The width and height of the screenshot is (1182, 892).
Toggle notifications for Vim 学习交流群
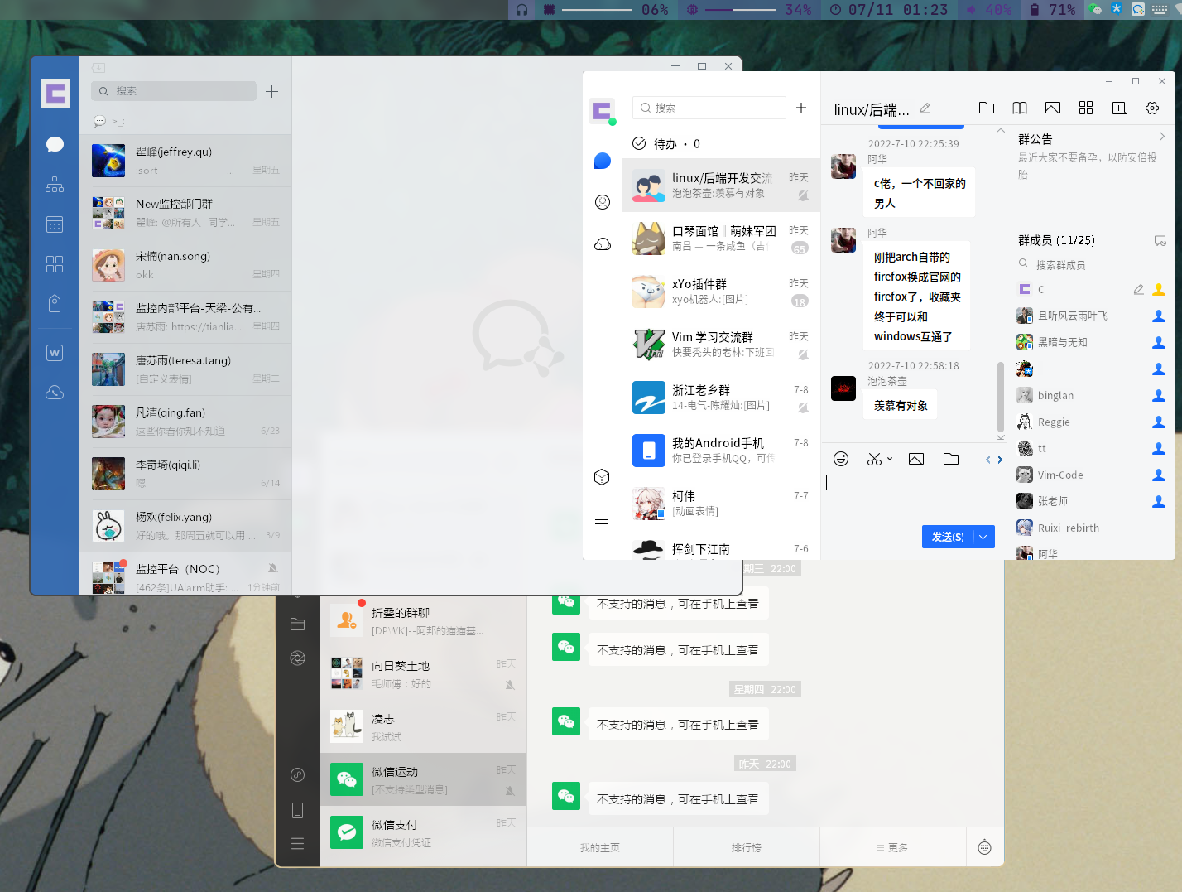[802, 355]
